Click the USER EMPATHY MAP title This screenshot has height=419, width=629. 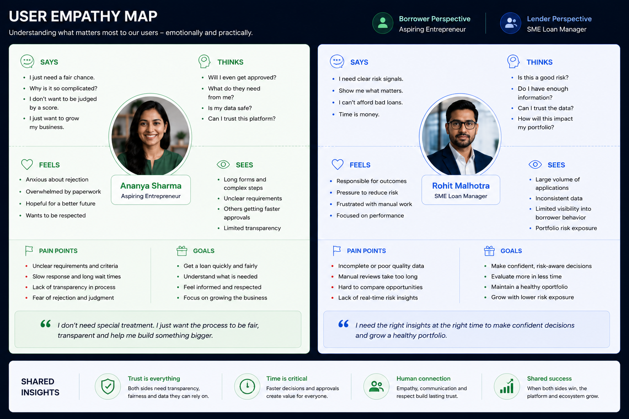pyautogui.click(x=83, y=16)
